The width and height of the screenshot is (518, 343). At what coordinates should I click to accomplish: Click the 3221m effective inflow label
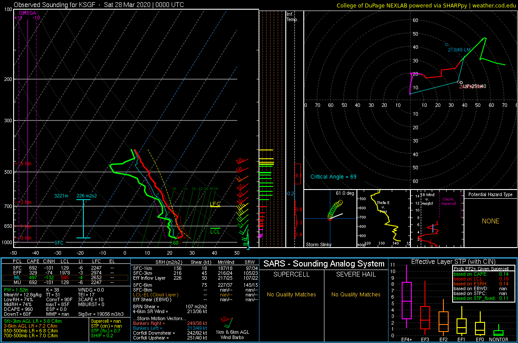pos(61,196)
